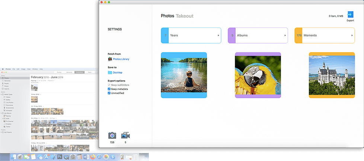Open the Help menu in Photos
Screen dimensions: 364x161
[41, 69]
